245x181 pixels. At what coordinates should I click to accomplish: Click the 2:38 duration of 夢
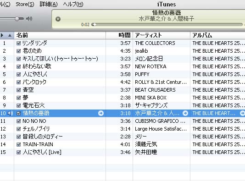pyautogui.click(x=125, y=98)
